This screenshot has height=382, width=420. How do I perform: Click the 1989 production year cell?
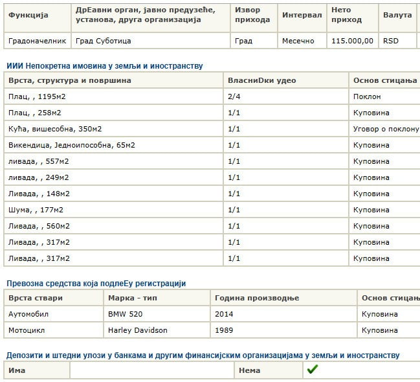pyautogui.click(x=283, y=330)
